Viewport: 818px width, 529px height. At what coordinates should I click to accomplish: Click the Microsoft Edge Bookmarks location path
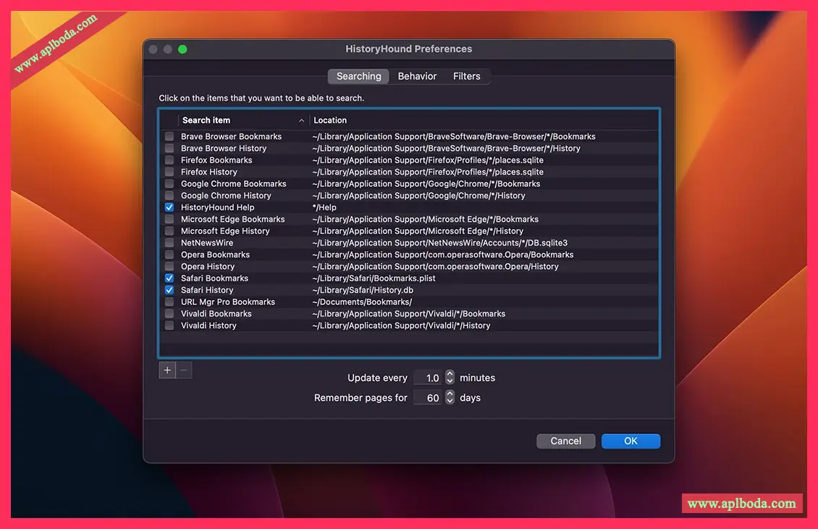pyautogui.click(x=425, y=220)
